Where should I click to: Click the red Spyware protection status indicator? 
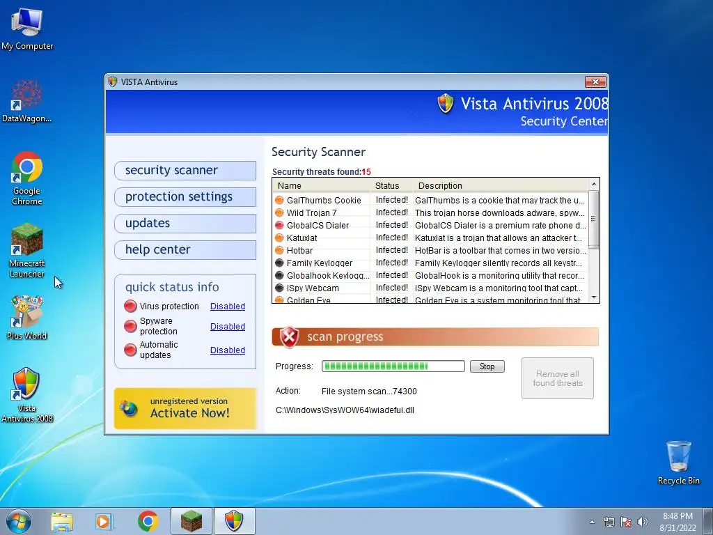point(130,326)
